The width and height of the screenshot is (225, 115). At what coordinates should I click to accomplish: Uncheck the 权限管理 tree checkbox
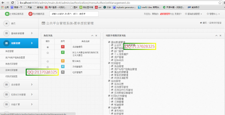[x=109, y=63]
